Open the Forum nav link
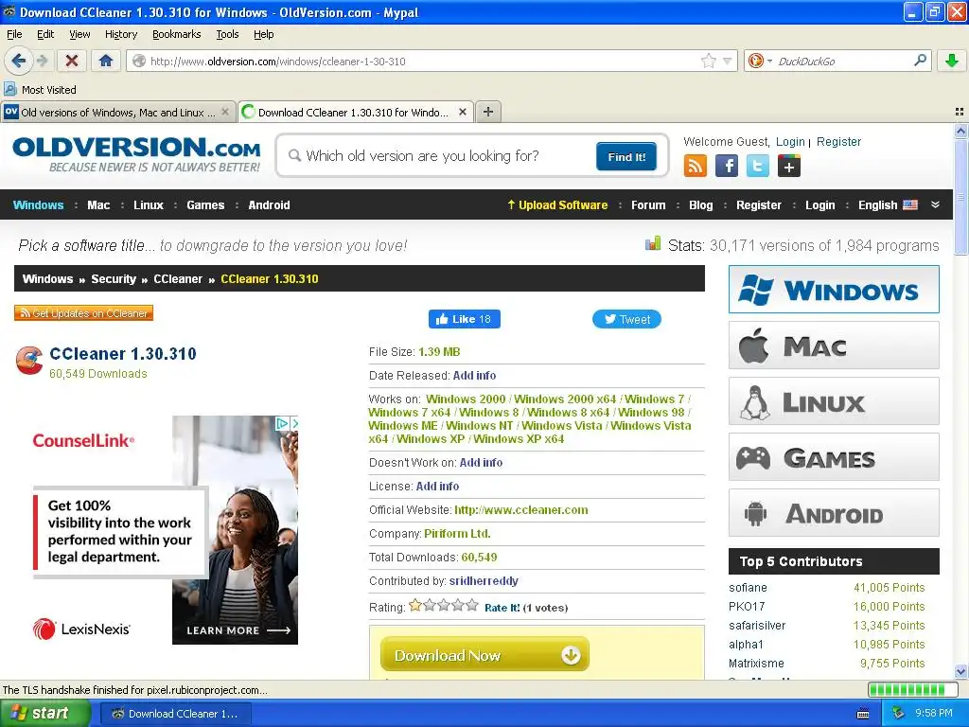 (x=648, y=204)
